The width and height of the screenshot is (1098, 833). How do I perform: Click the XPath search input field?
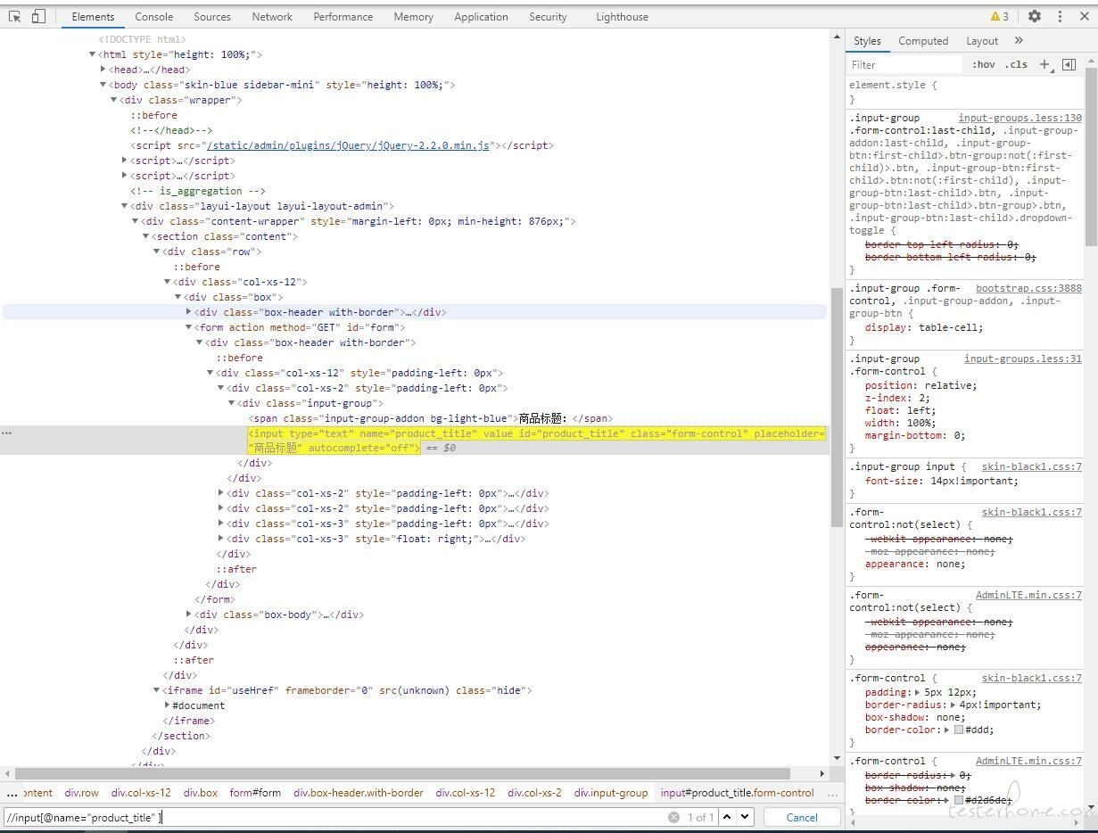coord(334,817)
